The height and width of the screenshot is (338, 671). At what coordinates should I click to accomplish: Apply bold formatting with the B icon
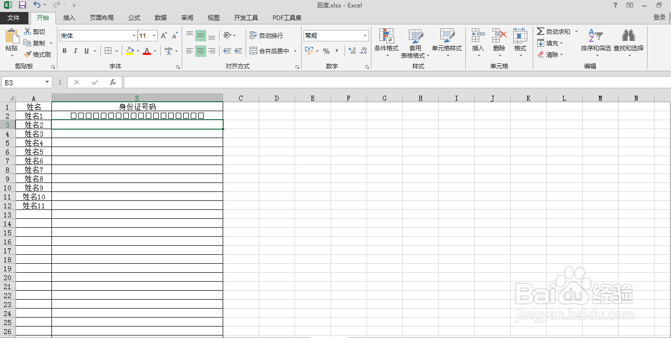(x=64, y=51)
